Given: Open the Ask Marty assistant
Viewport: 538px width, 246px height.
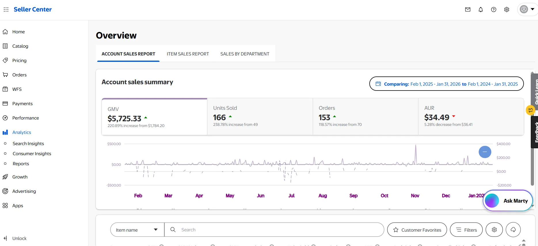Looking at the screenshot, I should click(x=508, y=201).
